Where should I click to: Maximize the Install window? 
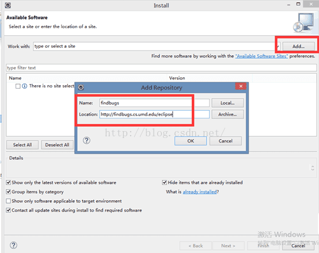[x=298, y=4]
